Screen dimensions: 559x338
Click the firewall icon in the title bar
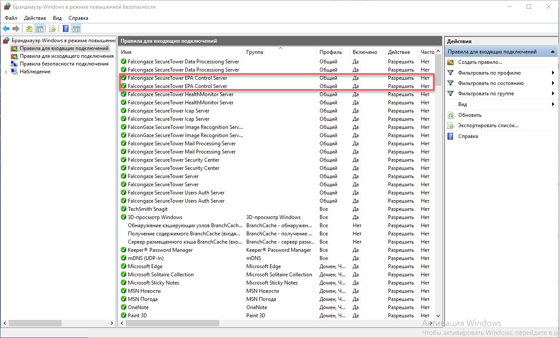point(7,6)
